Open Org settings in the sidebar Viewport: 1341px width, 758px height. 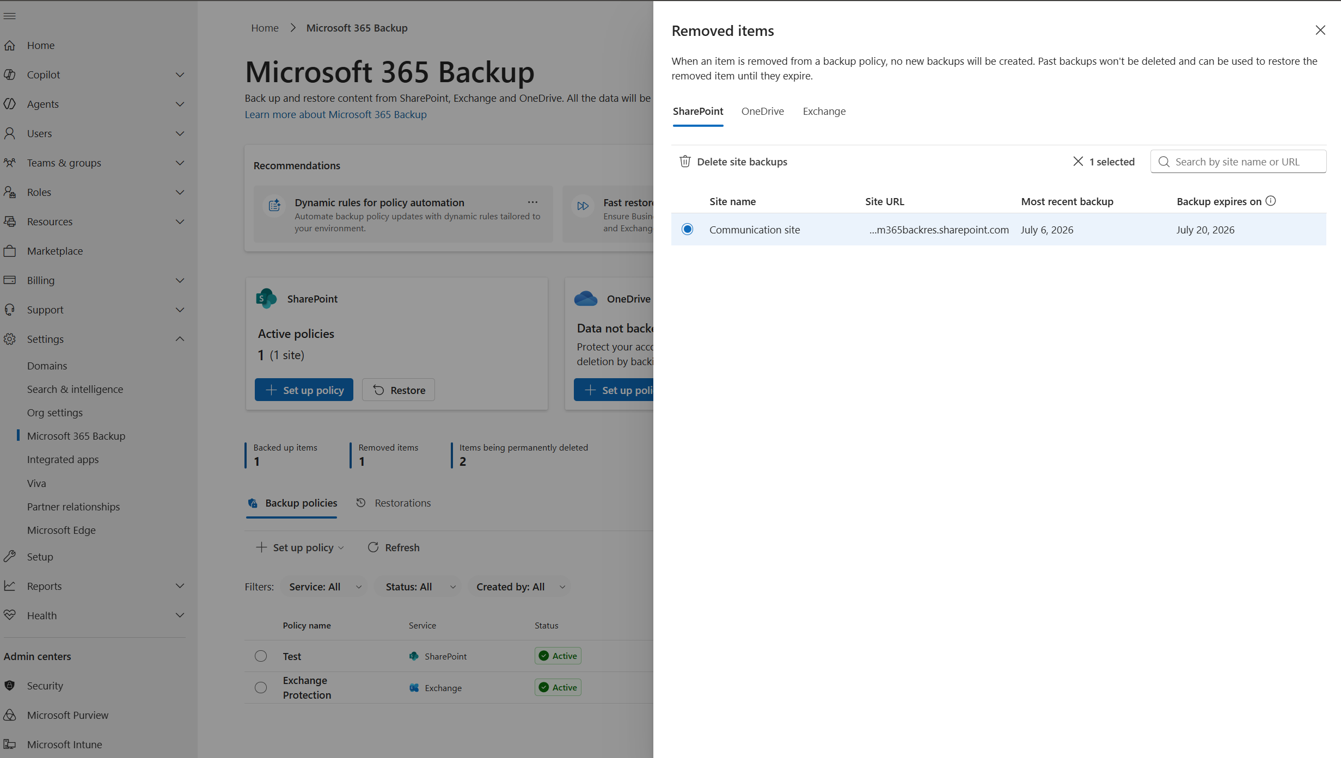coord(55,412)
